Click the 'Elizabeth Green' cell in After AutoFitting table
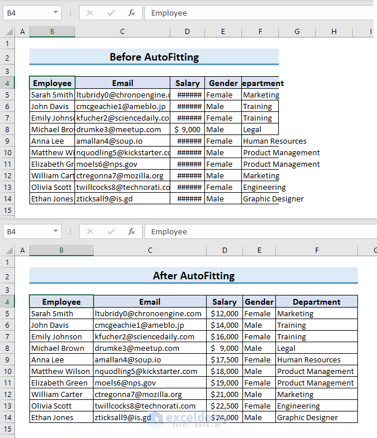This screenshot has height=438, width=377. (x=61, y=383)
